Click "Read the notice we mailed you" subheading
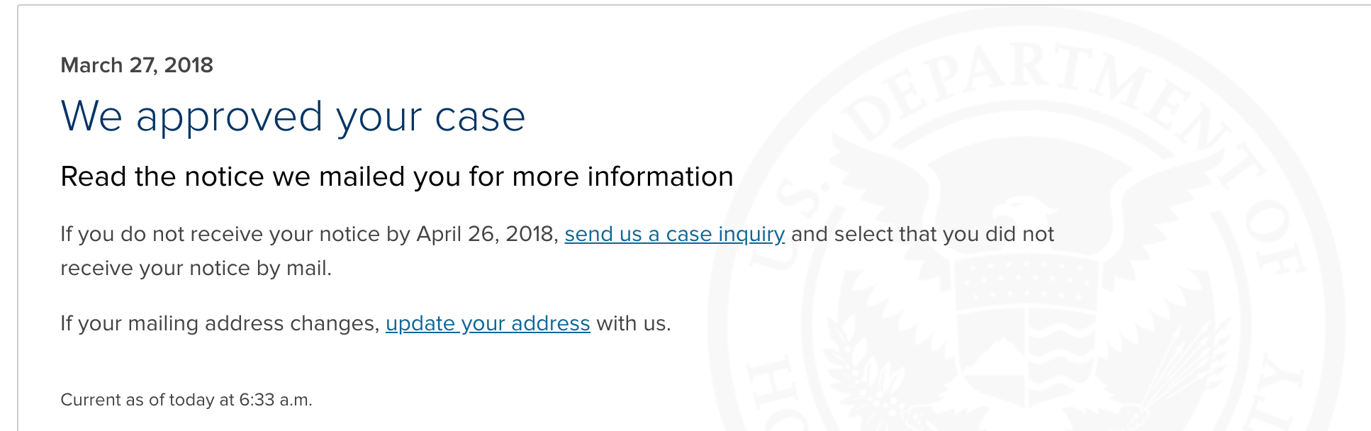Viewport: 1371px width, 431px height. (x=397, y=177)
